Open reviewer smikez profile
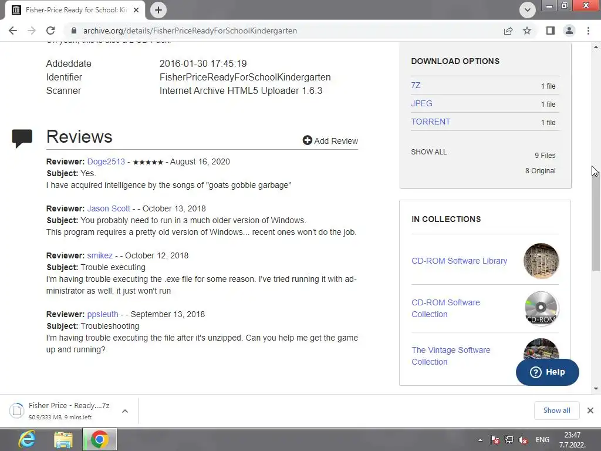 coord(100,255)
